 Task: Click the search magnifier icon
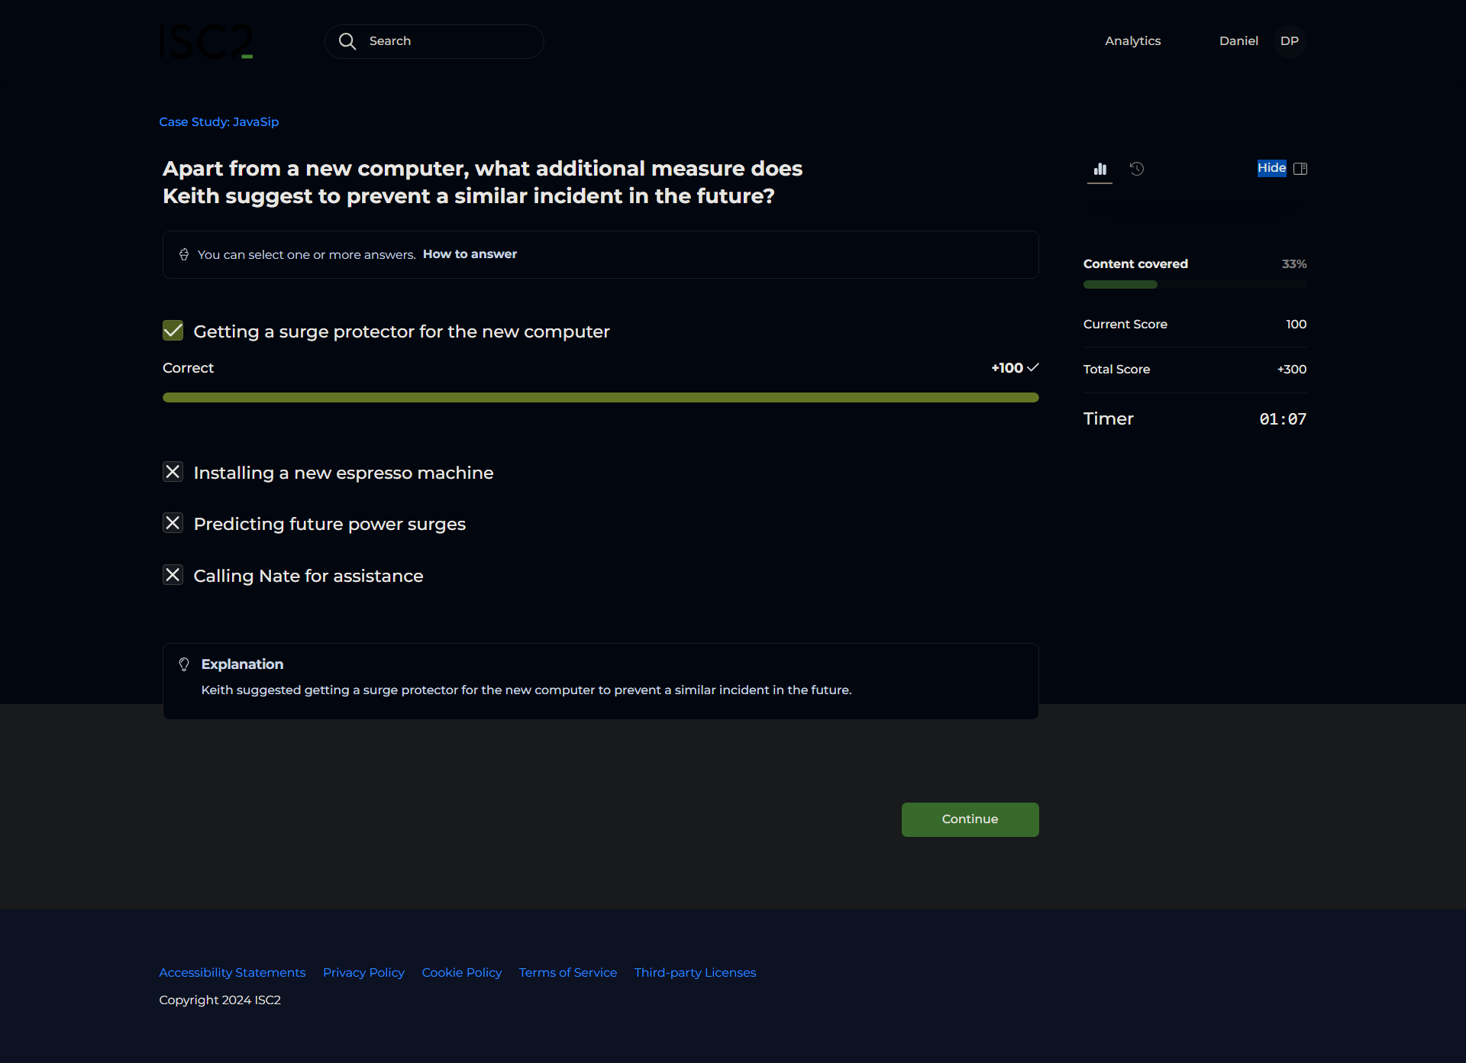(x=347, y=41)
